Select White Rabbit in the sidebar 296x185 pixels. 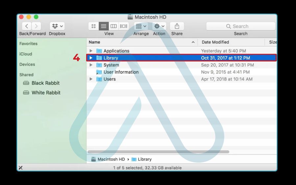[x=46, y=93]
